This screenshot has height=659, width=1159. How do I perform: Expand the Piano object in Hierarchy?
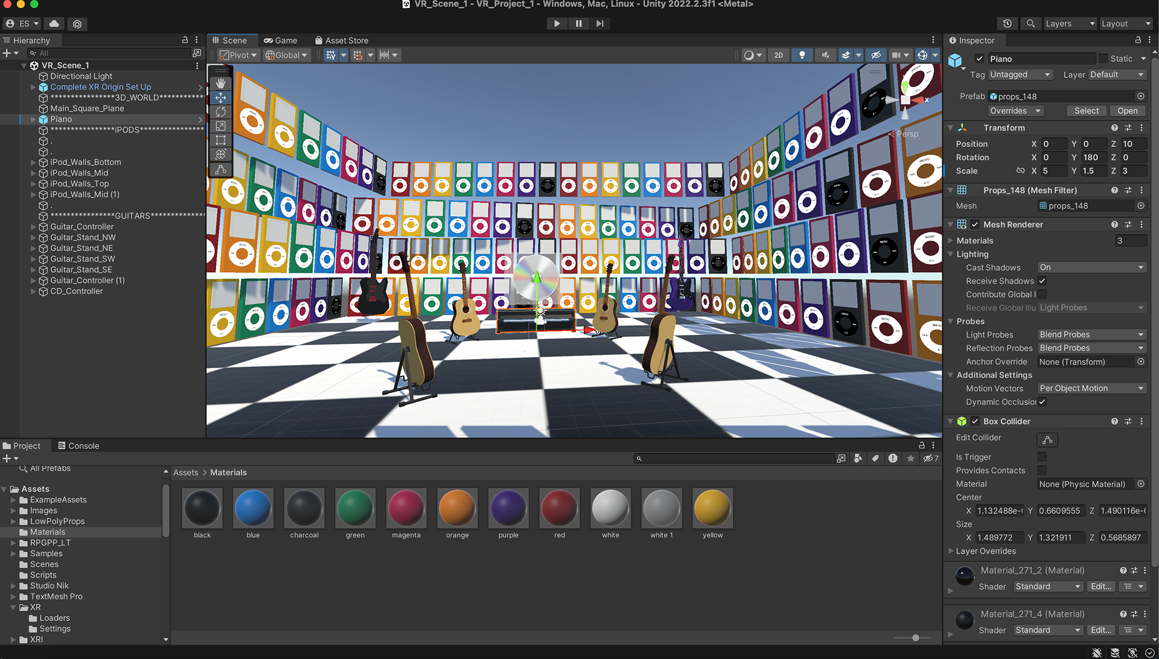coord(34,119)
